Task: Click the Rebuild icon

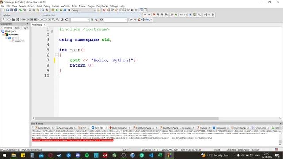Action: 65,10
